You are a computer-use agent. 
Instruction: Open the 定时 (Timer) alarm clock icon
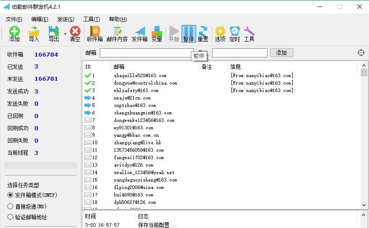click(234, 34)
